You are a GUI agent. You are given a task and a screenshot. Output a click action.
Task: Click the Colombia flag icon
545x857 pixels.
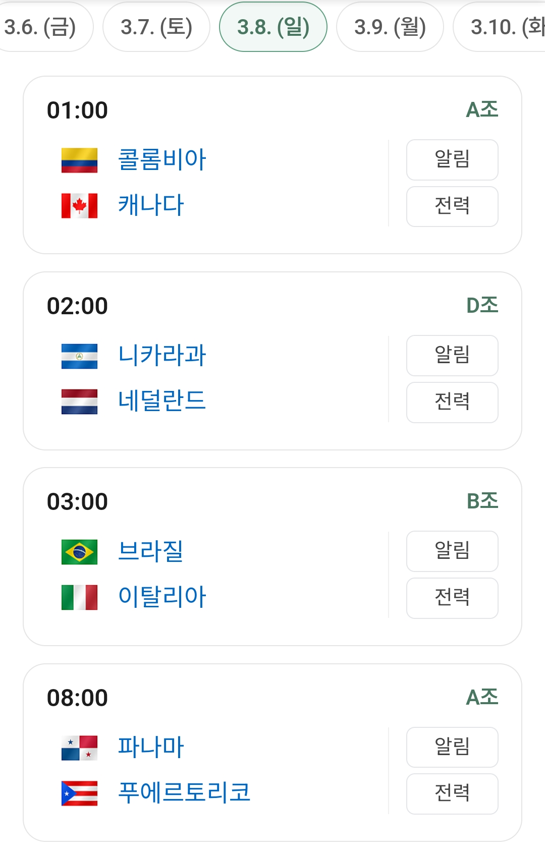pos(79,160)
